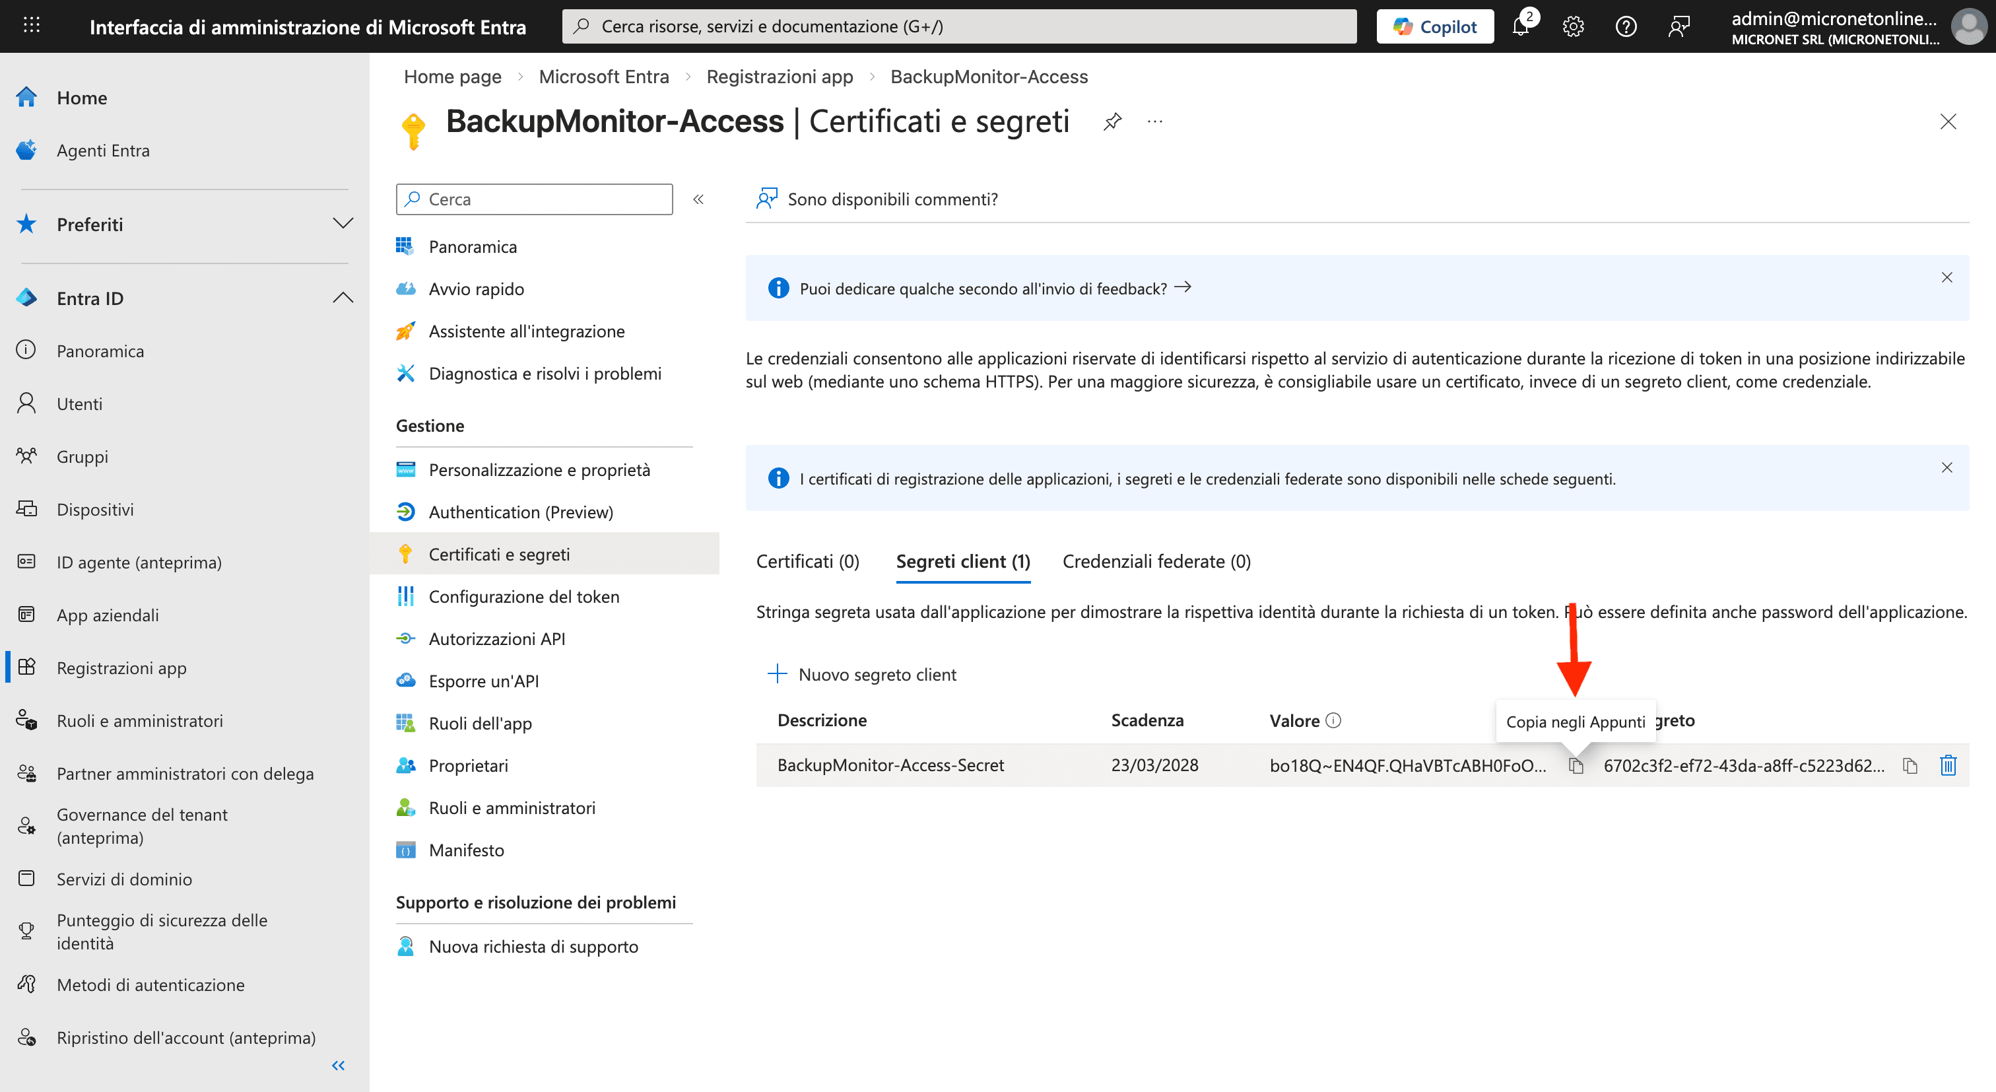Copy the secret value to clipboard
The width and height of the screenshot is (1996, 1092).
pos(1576,766)
